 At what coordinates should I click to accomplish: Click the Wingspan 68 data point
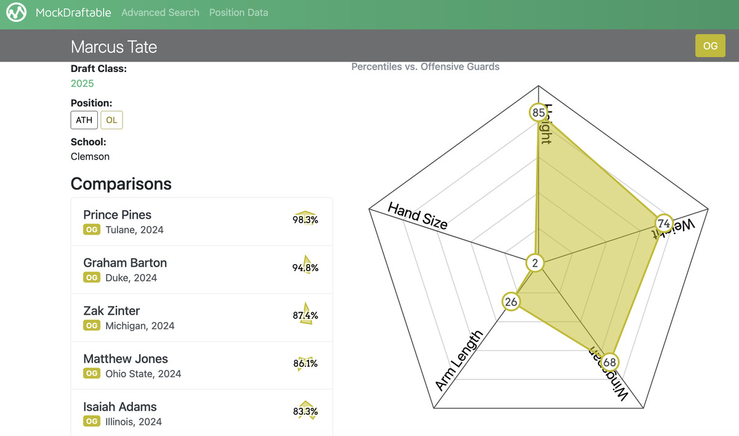coord(609,361)
